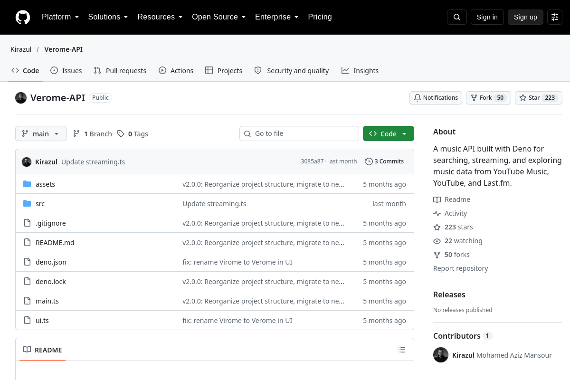
Task: Click the deno.json file icon
Action: pos(27,262)
